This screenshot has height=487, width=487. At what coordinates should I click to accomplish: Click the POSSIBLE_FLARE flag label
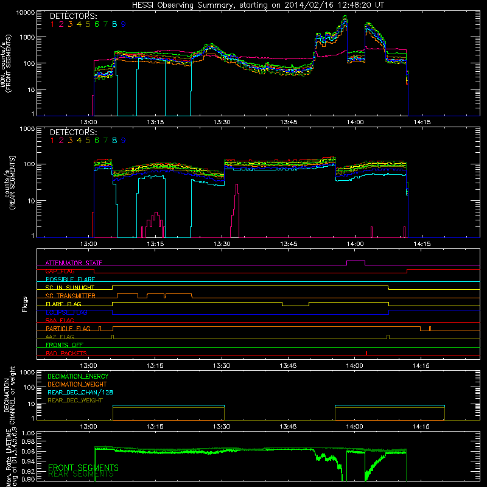coord(70,279)
